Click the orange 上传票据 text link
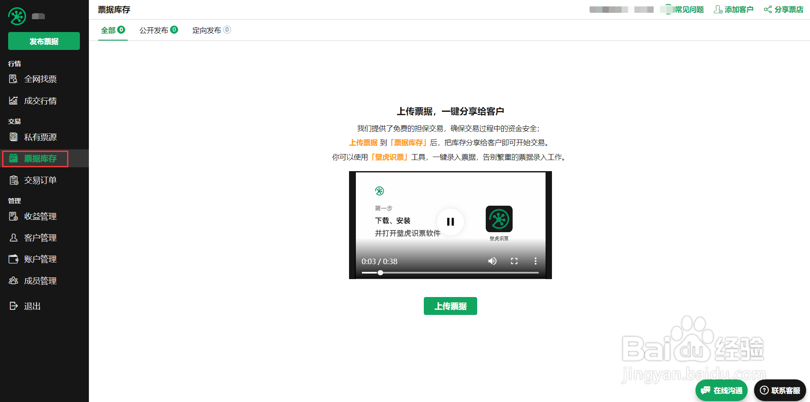810x402 pixels. (x=363, y=143)
